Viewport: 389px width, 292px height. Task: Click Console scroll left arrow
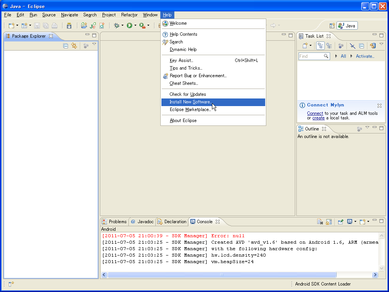point(104,275)
